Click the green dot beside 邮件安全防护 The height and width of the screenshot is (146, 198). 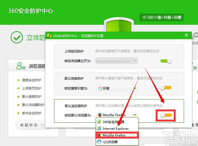[x=18, y=113]
